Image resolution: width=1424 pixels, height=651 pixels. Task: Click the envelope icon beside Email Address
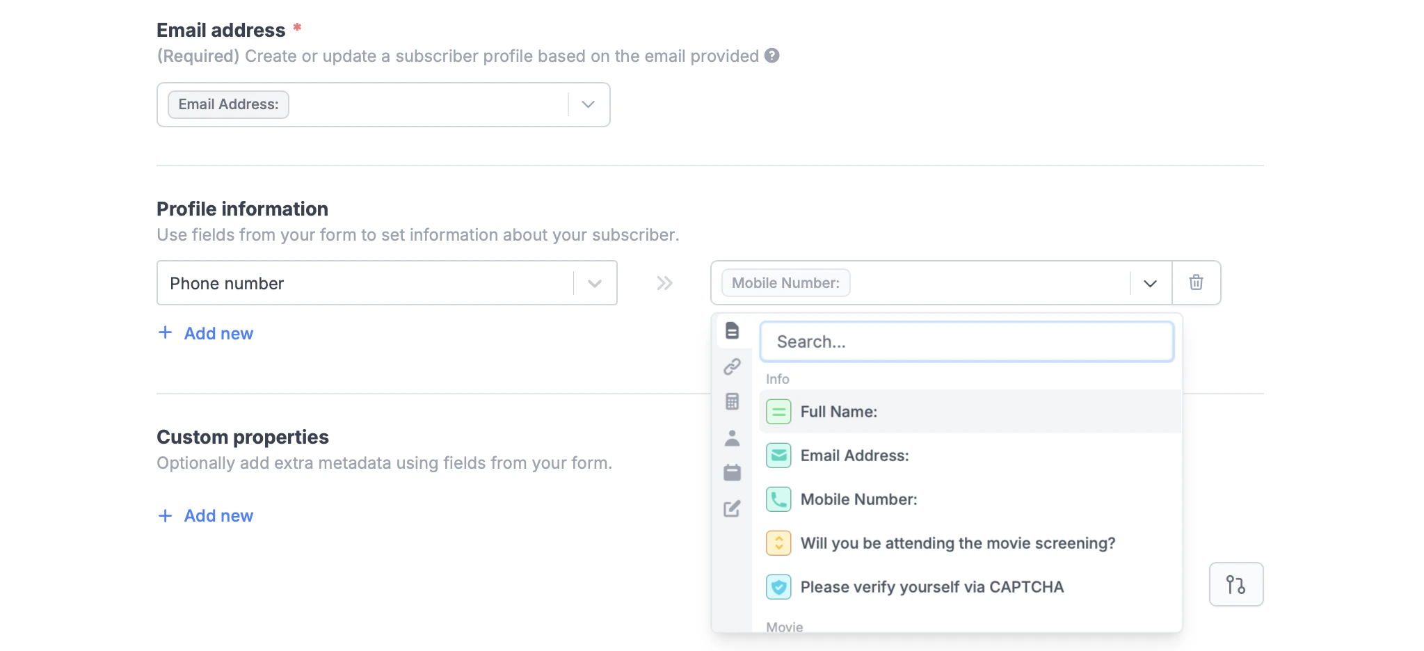778,456
